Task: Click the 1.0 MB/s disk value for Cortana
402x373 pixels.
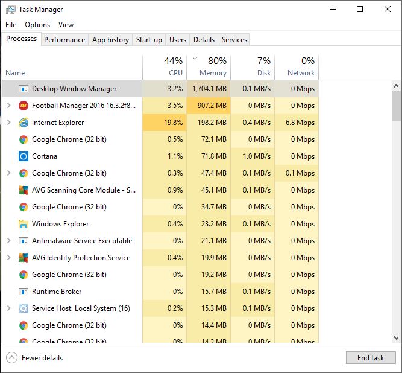Action: coord(257,156)
